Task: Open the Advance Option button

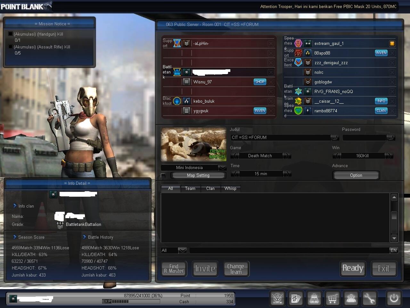Action: pyautogui.click(x=356, y=175)
